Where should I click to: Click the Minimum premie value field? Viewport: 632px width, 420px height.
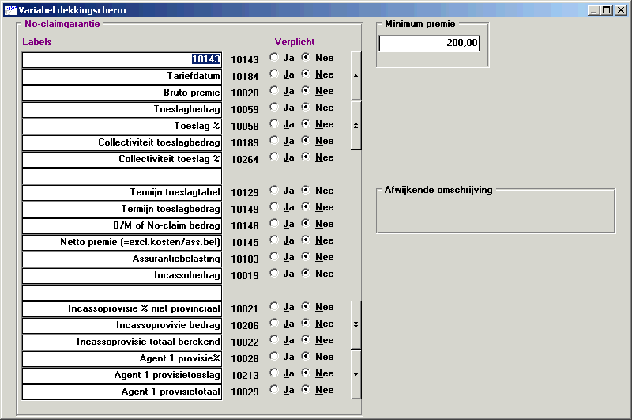pyautogui.click(x=428, y=44)
